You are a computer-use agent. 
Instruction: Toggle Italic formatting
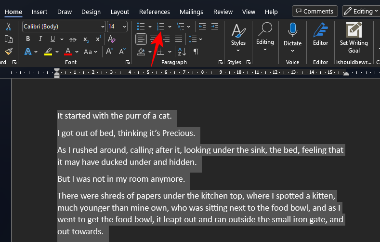[40, 39]
